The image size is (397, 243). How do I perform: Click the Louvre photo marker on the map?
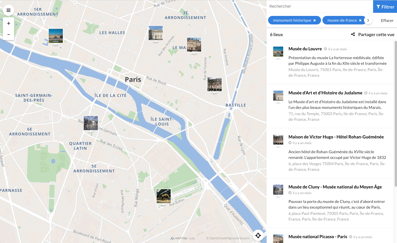click(56, 36)
